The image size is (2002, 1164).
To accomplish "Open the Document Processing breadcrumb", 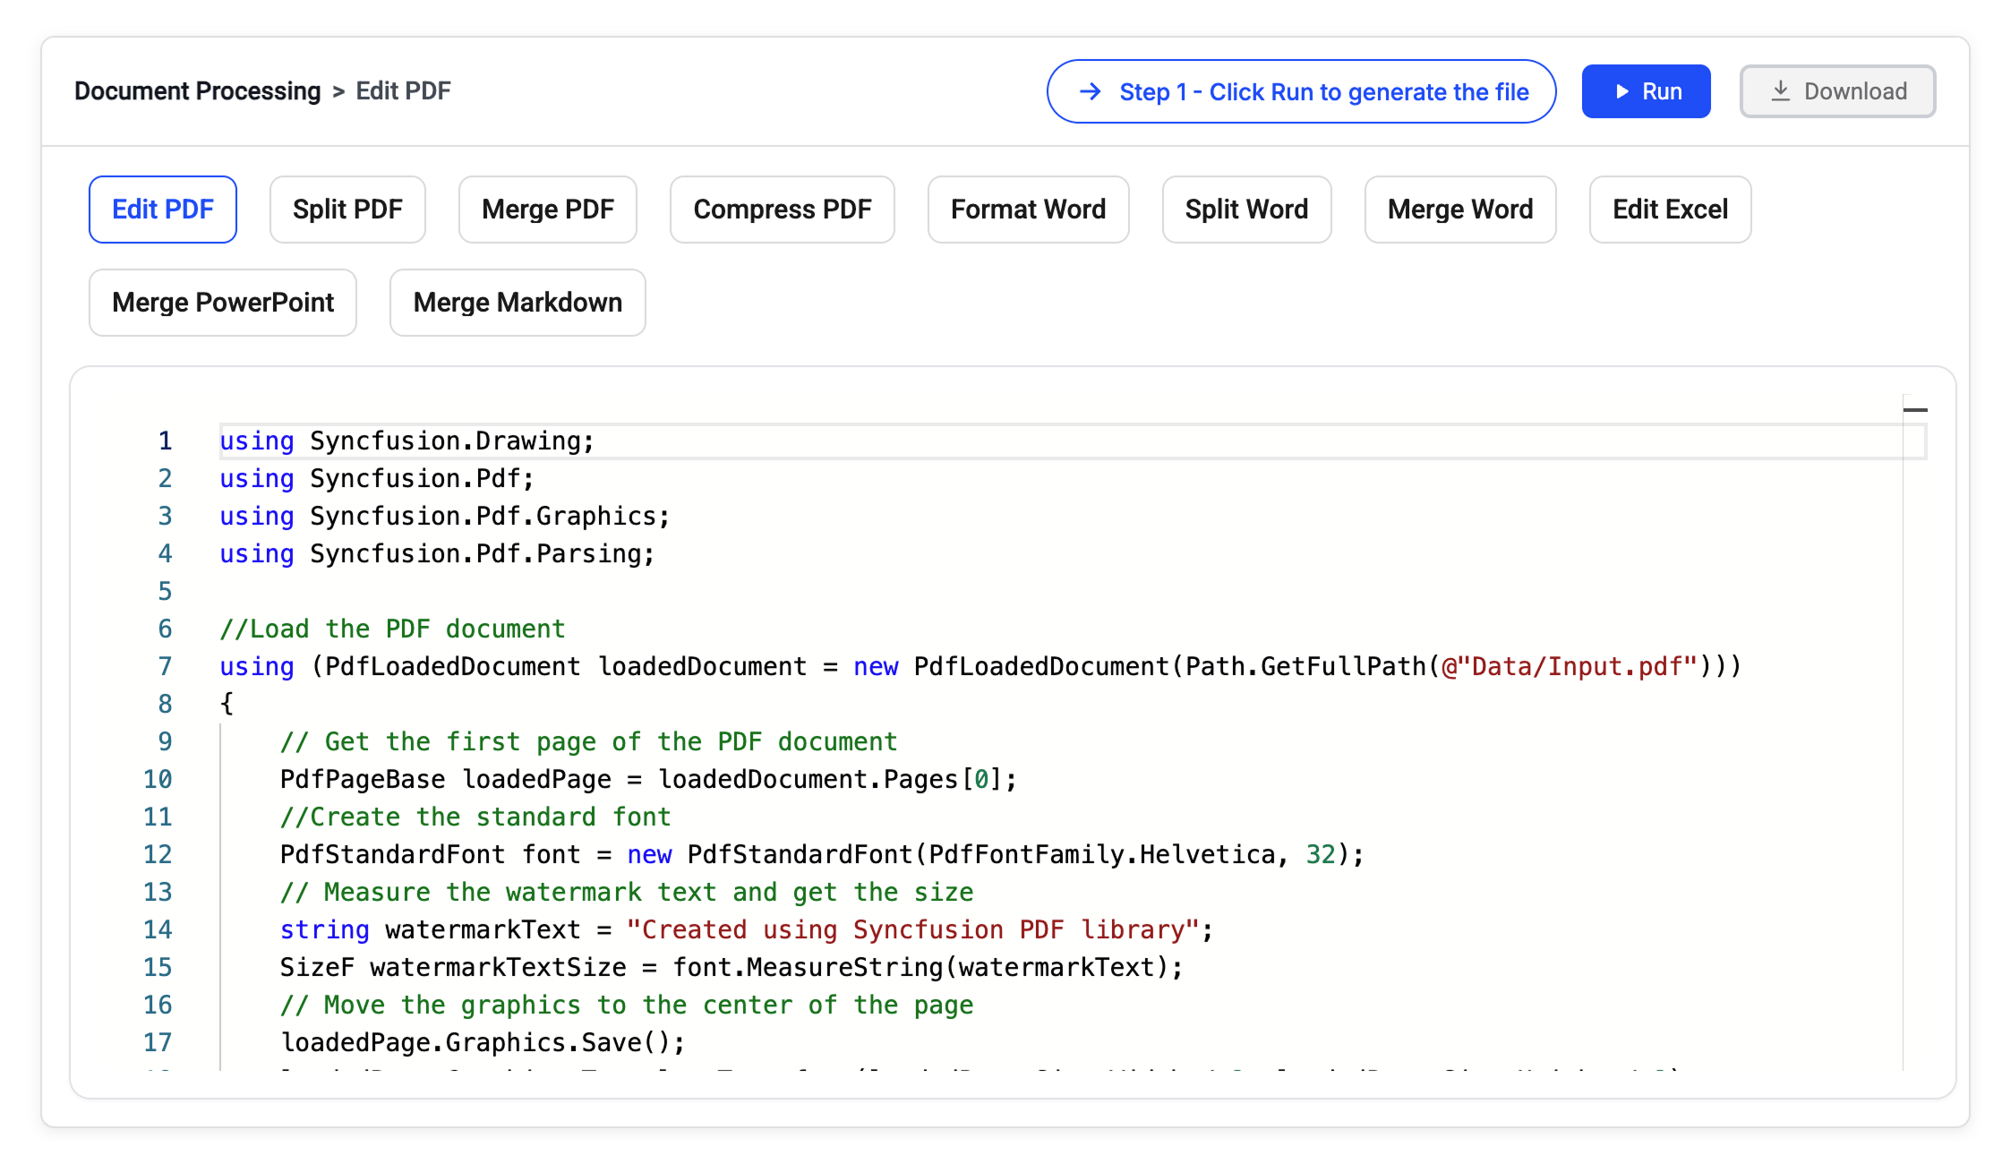I will click(x=197, y=91).
